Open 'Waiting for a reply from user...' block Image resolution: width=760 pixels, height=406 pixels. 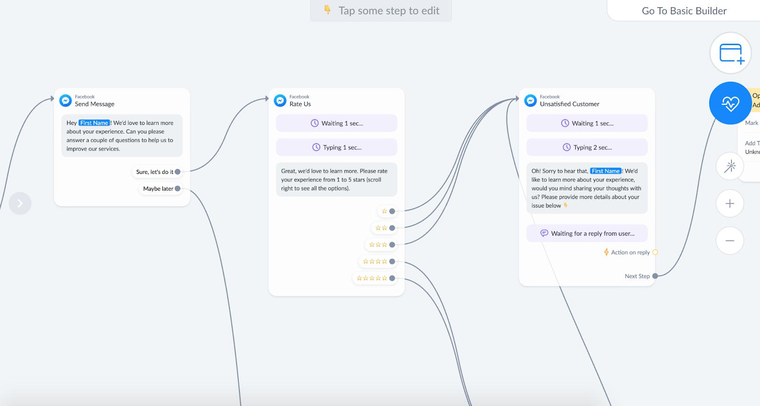587,233
